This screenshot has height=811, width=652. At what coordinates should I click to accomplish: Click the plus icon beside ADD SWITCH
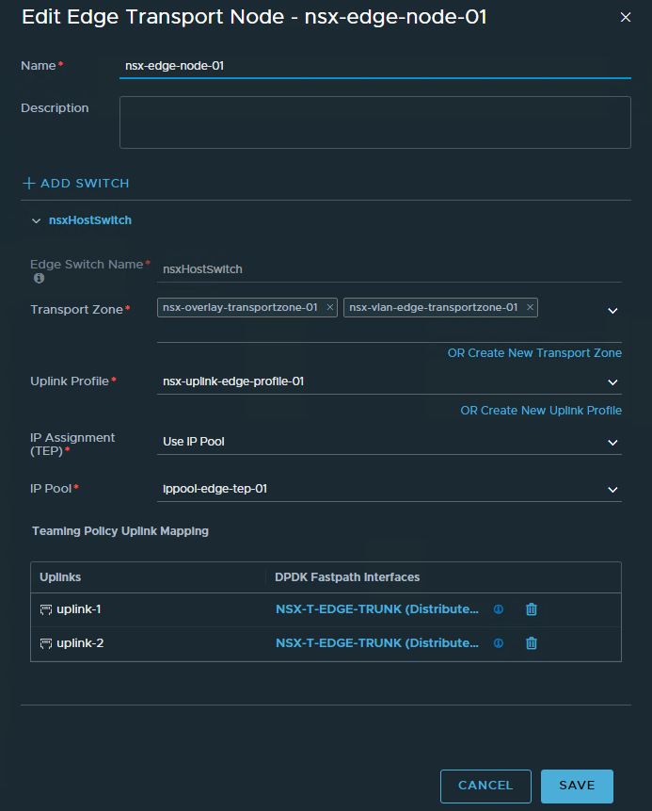tap(29, 183)
